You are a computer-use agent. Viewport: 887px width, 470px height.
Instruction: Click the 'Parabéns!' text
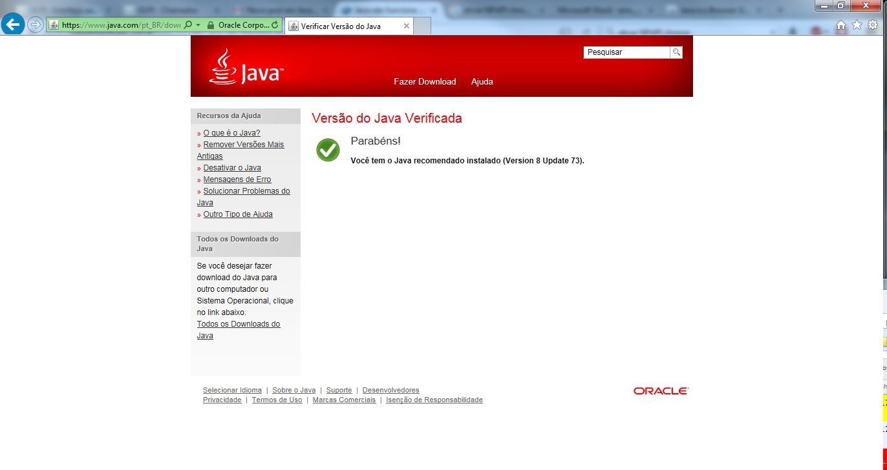point(376,141)
